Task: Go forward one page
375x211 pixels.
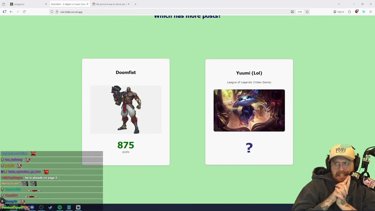Action: pyautogui.click(x=18, y=12)
